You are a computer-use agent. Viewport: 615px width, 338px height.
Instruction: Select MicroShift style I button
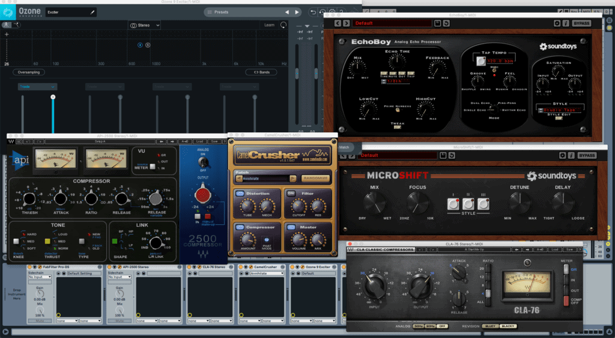[x=453, y=204]
